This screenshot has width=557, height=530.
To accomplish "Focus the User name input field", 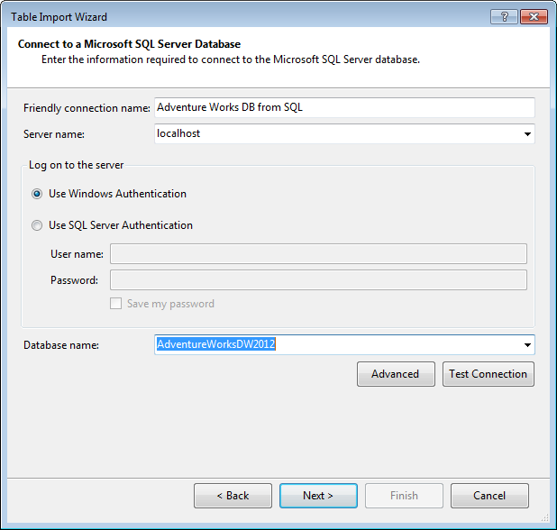I will coord(318,253).
